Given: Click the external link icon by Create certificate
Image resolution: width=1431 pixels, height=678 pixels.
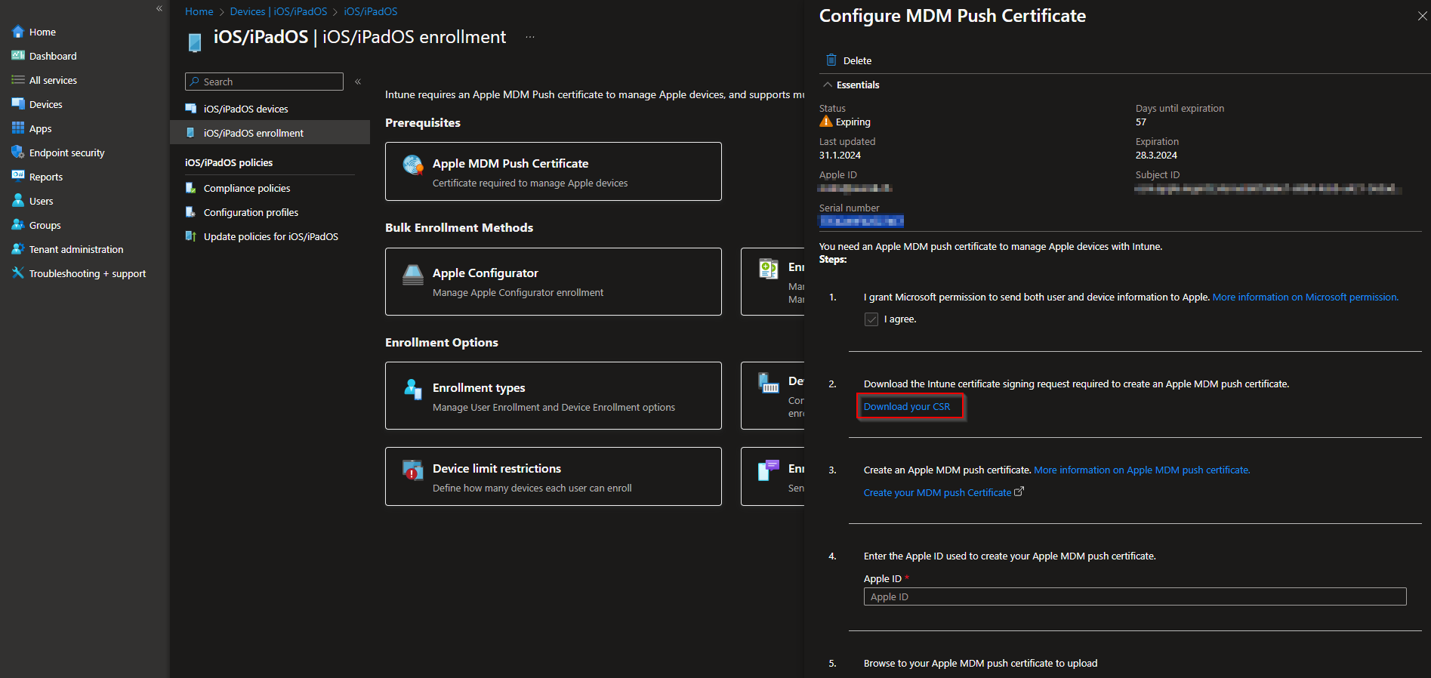Looking at the screenshot, I should coord(1019,492).
